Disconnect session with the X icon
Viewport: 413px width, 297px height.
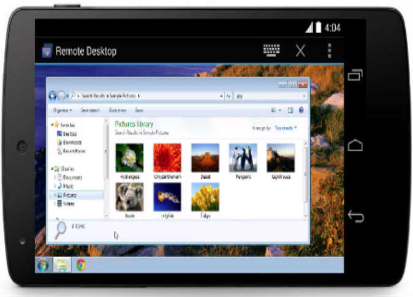point(300,51)
